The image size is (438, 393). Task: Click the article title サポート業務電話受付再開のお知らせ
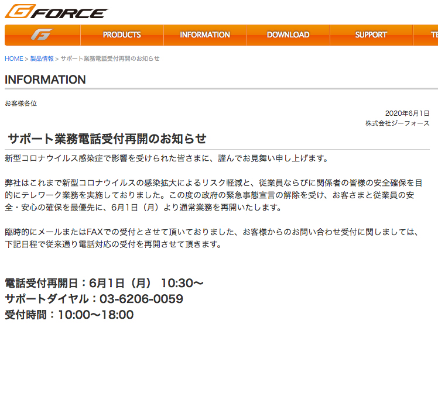point(107,139)
